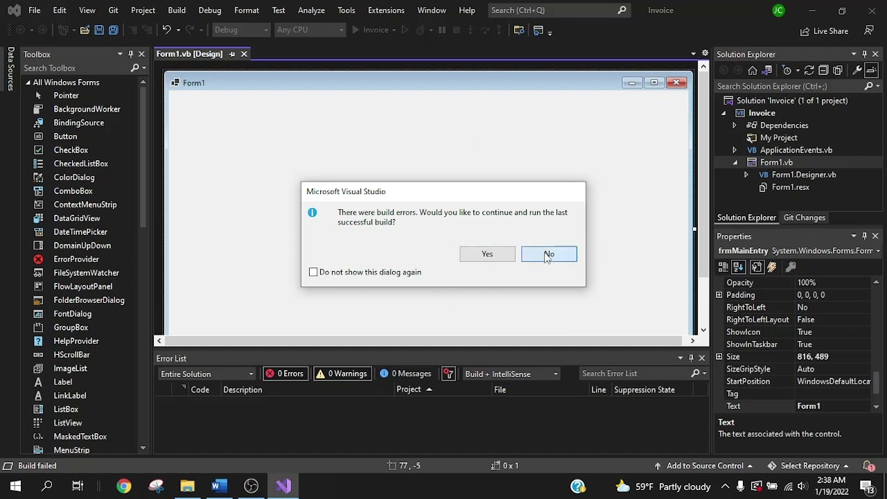Image resolution: width=887 pixels, height=499 pixels.
Task: Collapse the Invoice project node
Action: [724, 114]
